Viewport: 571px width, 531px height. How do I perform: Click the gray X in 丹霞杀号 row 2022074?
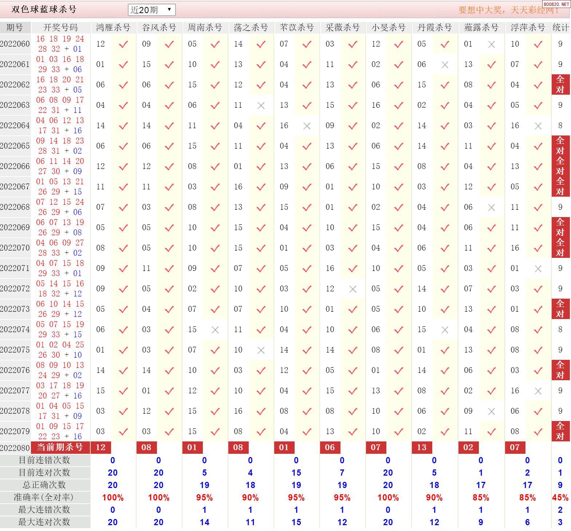[x=445, y=330]
